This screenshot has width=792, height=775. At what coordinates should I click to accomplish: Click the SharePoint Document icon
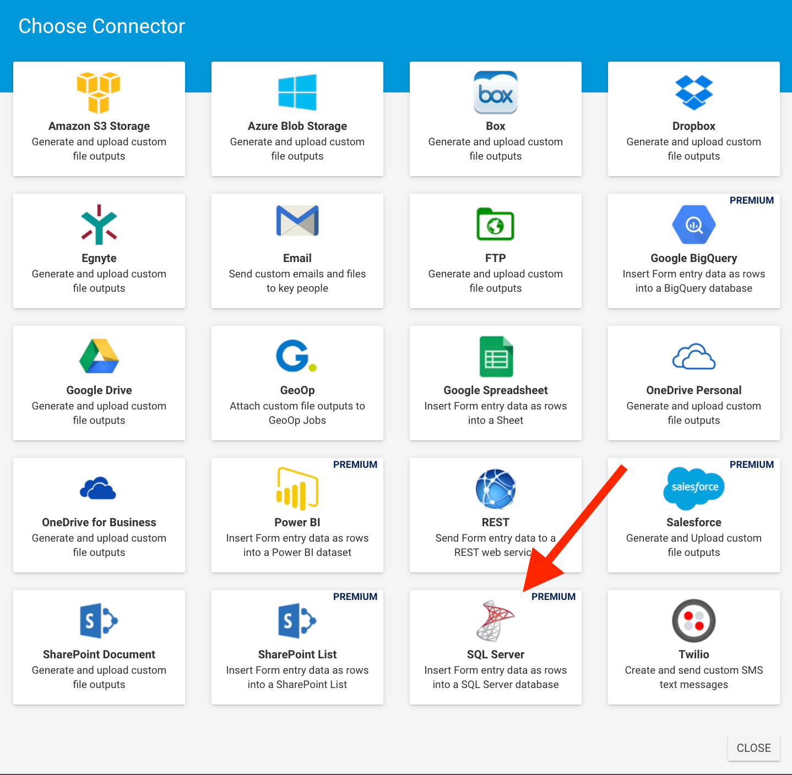click(x=99, y=621)
